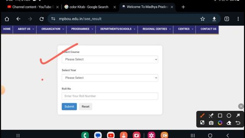This screenshot has width=245, height=138.
Task: Open the red camera app in taskbar
Action: point(137,135)
